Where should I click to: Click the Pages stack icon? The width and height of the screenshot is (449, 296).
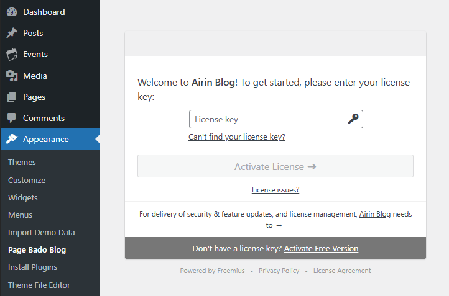[x=12, y=97]
